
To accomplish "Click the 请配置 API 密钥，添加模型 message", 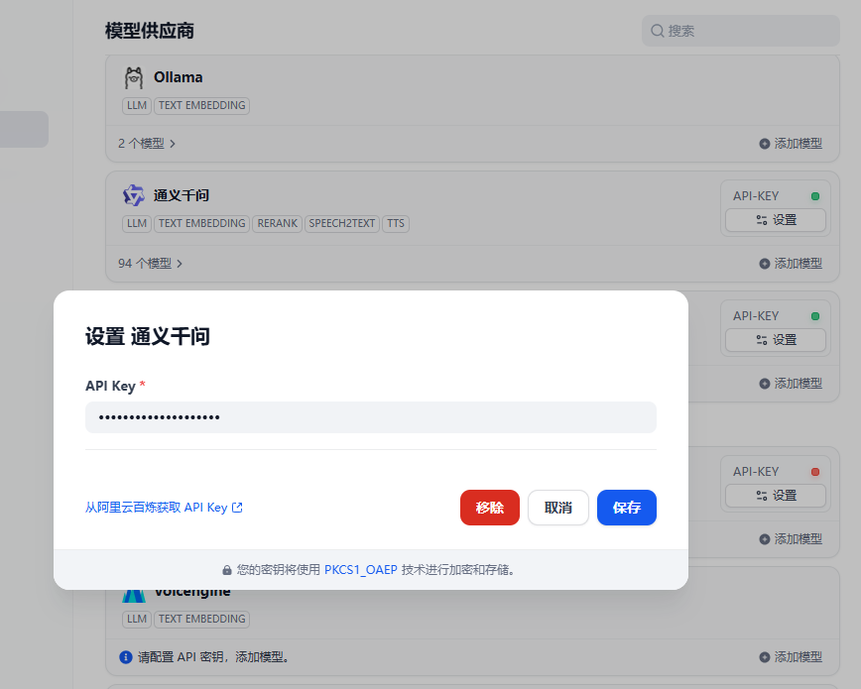I will point(214,657).
